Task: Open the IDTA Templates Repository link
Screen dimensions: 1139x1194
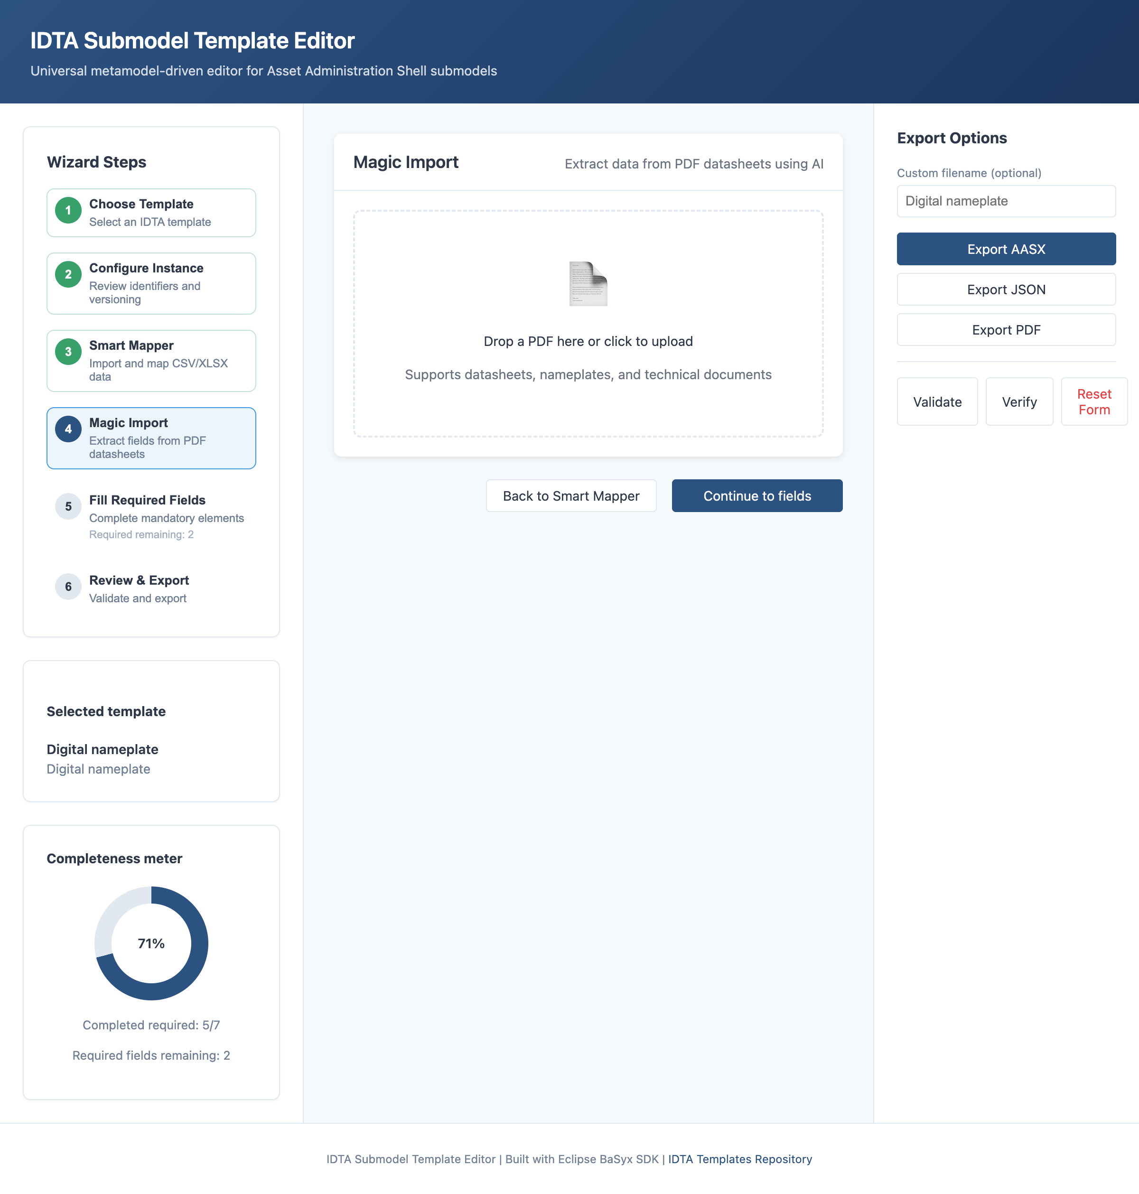Action: click(739, 1159)
